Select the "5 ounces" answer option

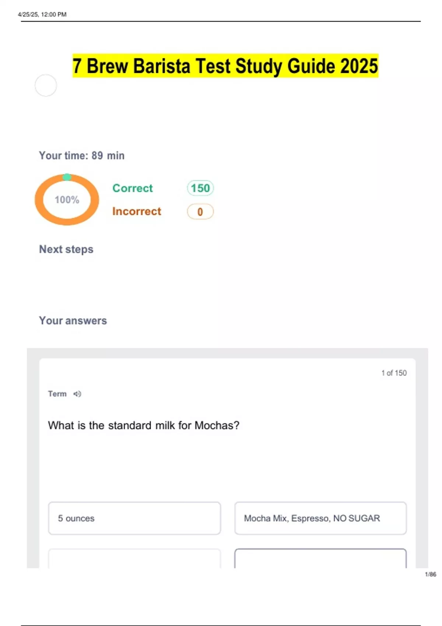tap(134, 518)
